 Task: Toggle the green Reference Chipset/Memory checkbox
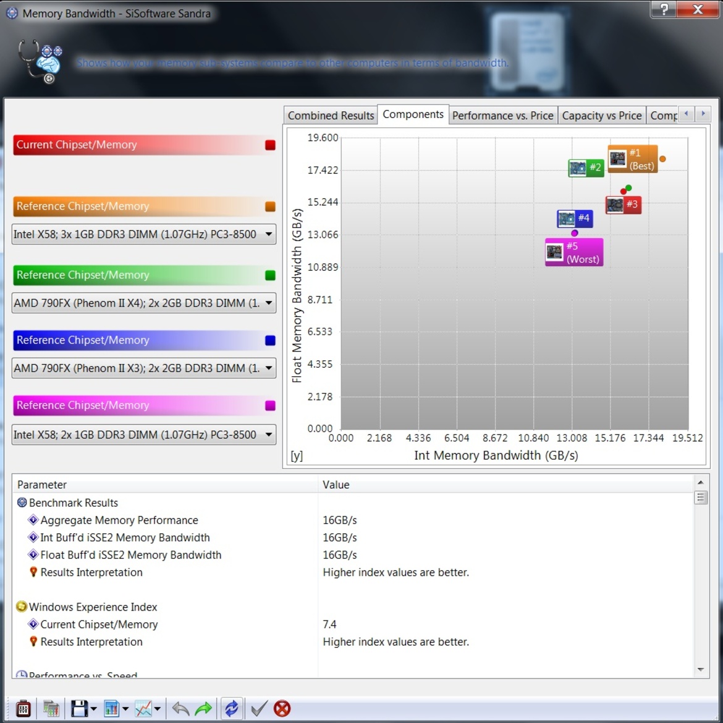270,275
